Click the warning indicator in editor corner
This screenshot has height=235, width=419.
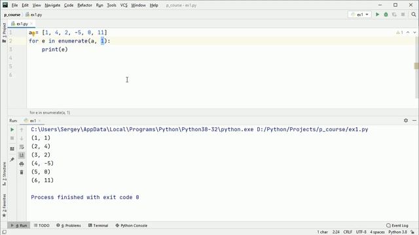pyautogui.click(x=400, y=33)
